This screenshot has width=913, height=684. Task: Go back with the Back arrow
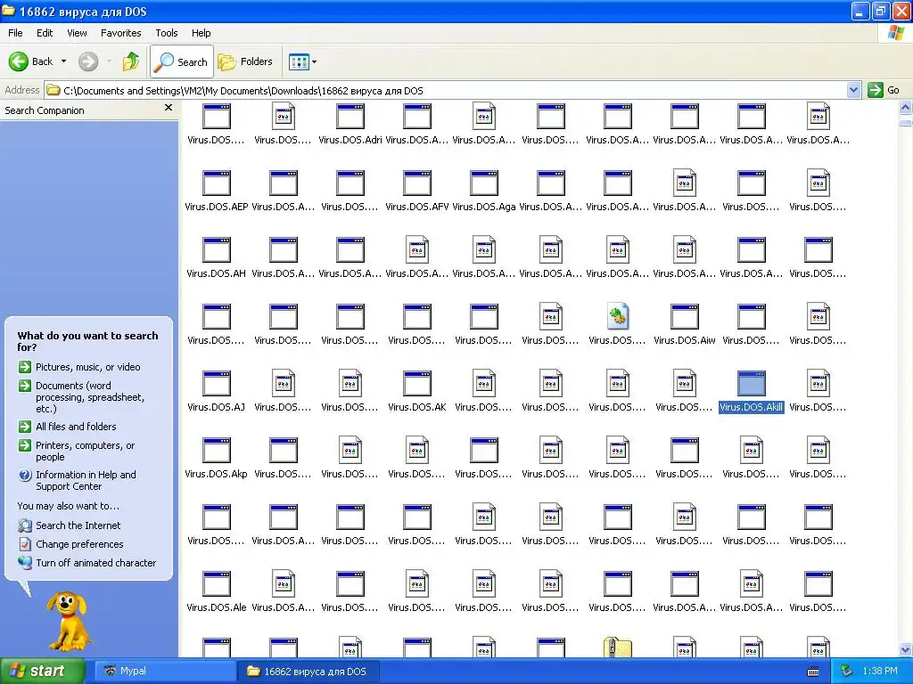tap(30, 61)
